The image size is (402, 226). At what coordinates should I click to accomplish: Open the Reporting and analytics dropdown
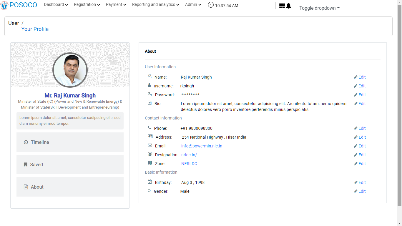(x=155, y=5)
